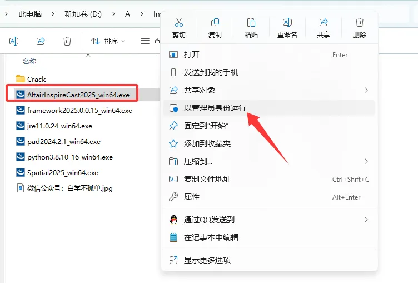Expand the 压缩到... submenu arrow
The height and width of the screenshot is (283, 418).
pyautogui.click(x=366, y=161)
